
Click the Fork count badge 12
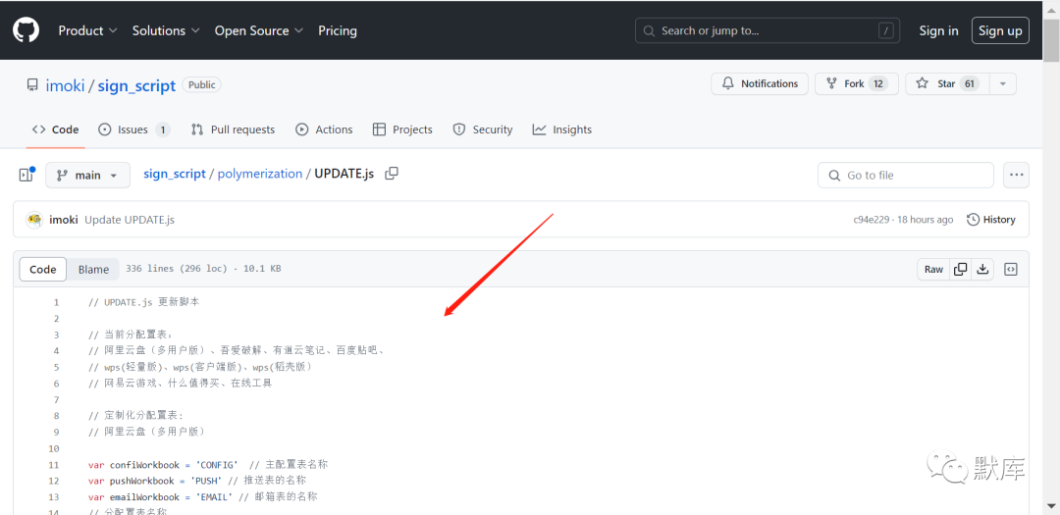click(878, 83)
